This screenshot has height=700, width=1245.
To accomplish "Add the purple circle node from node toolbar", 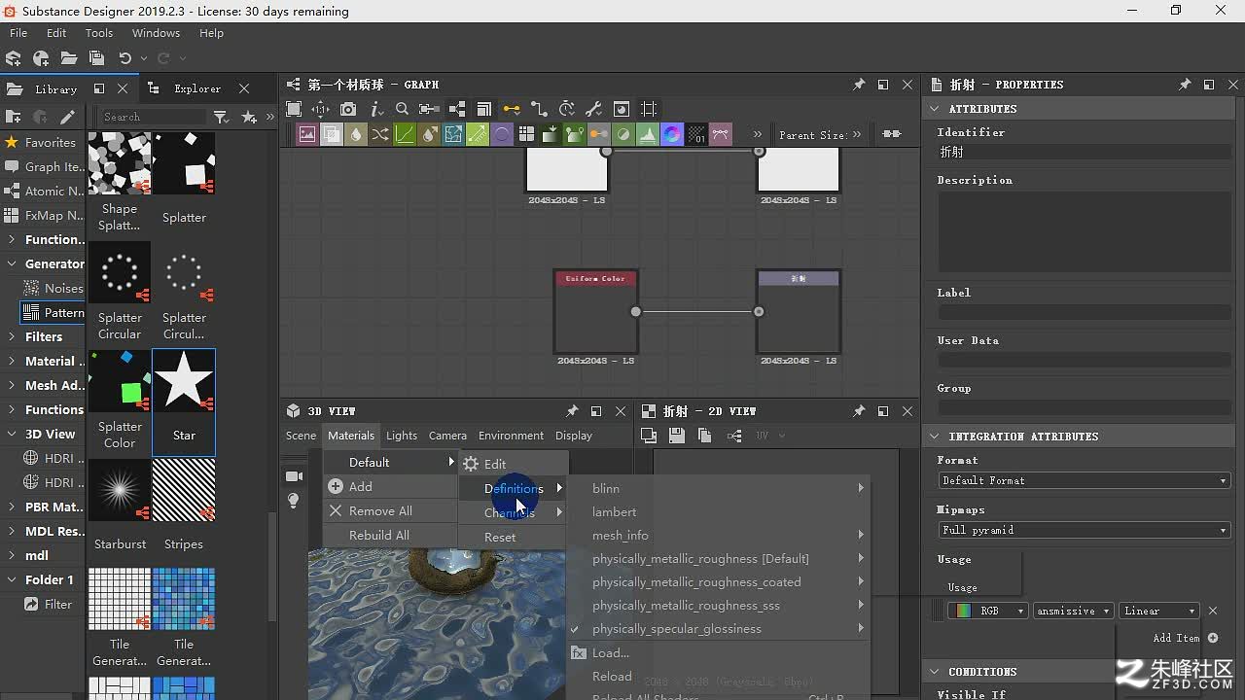I will (x=502, y=134).
